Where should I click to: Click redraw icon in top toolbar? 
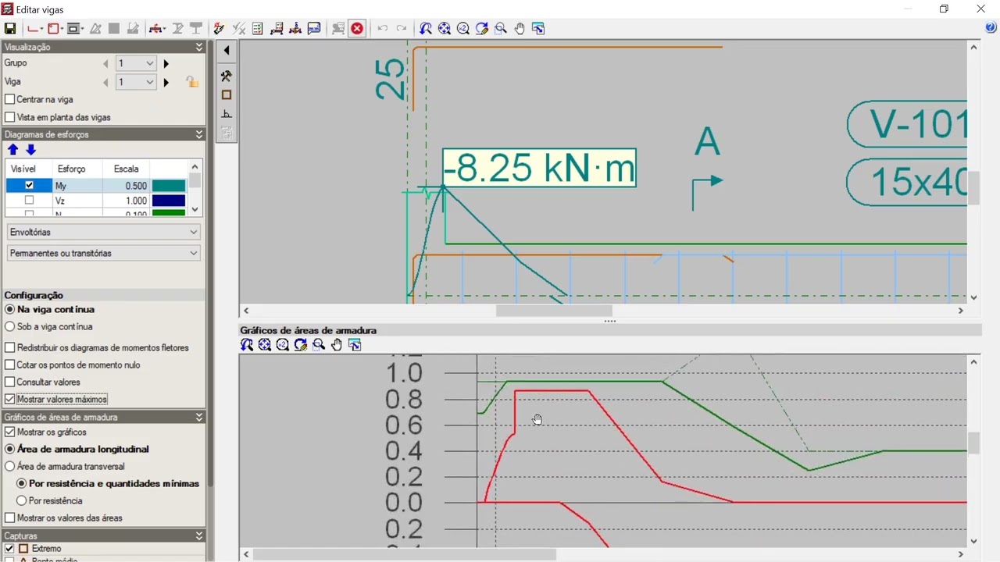point(482,29)
